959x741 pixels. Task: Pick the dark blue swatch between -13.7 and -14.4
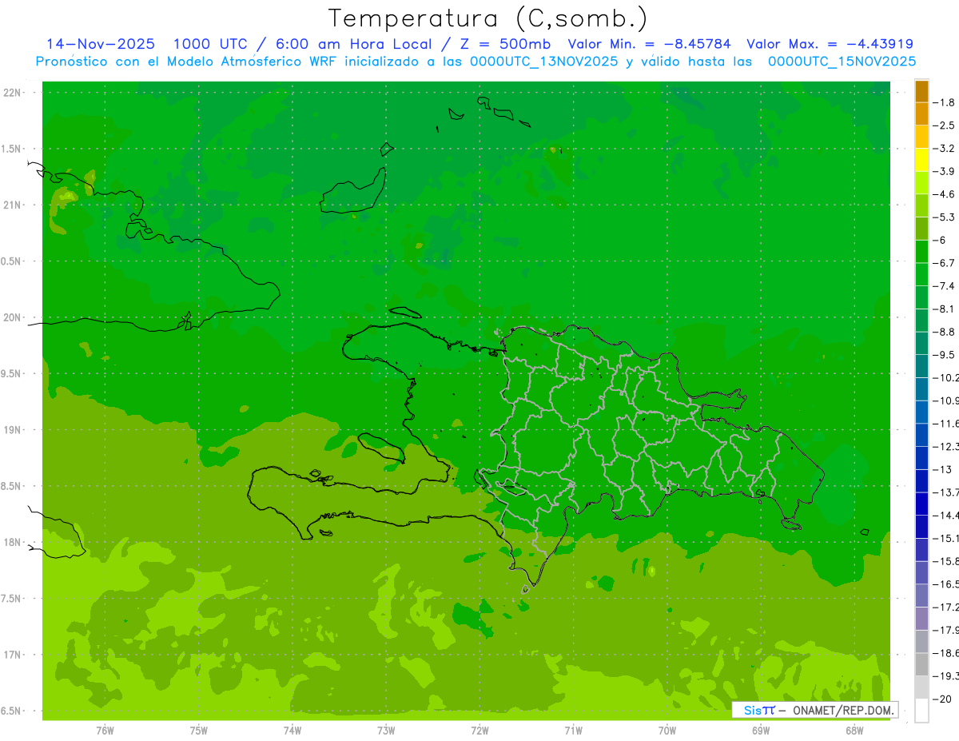(921, 504)
